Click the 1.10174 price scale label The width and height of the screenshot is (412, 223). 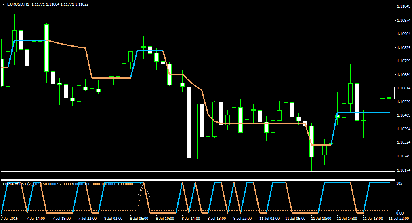404,170
